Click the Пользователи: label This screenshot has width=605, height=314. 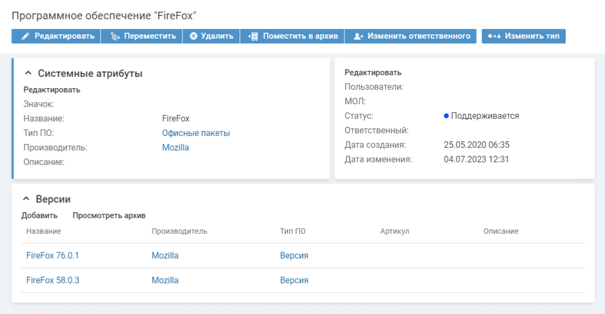click(x=374, y=87)
